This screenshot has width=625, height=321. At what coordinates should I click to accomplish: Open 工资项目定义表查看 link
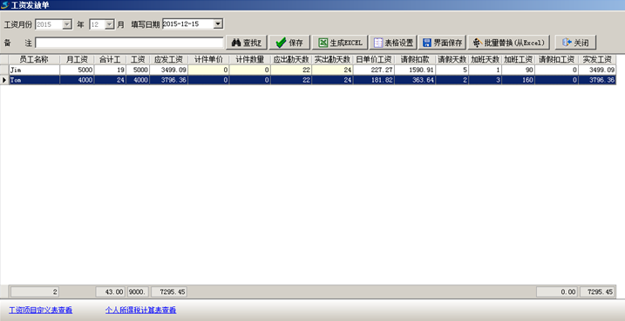pyautogui.click(x=41, y=310)
